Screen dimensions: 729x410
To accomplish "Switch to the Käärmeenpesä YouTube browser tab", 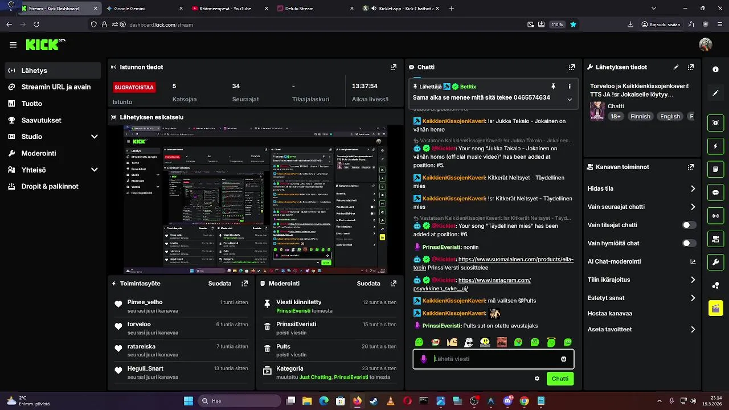I will (x=230, y=9).
